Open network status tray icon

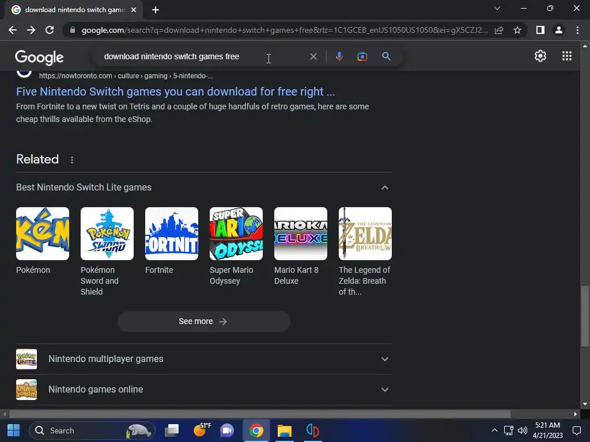click(508, 430)
